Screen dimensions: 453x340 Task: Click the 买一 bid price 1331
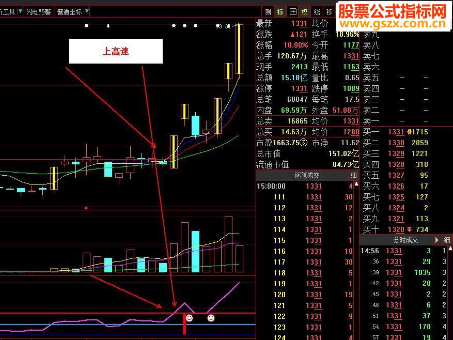coord(396,132)
